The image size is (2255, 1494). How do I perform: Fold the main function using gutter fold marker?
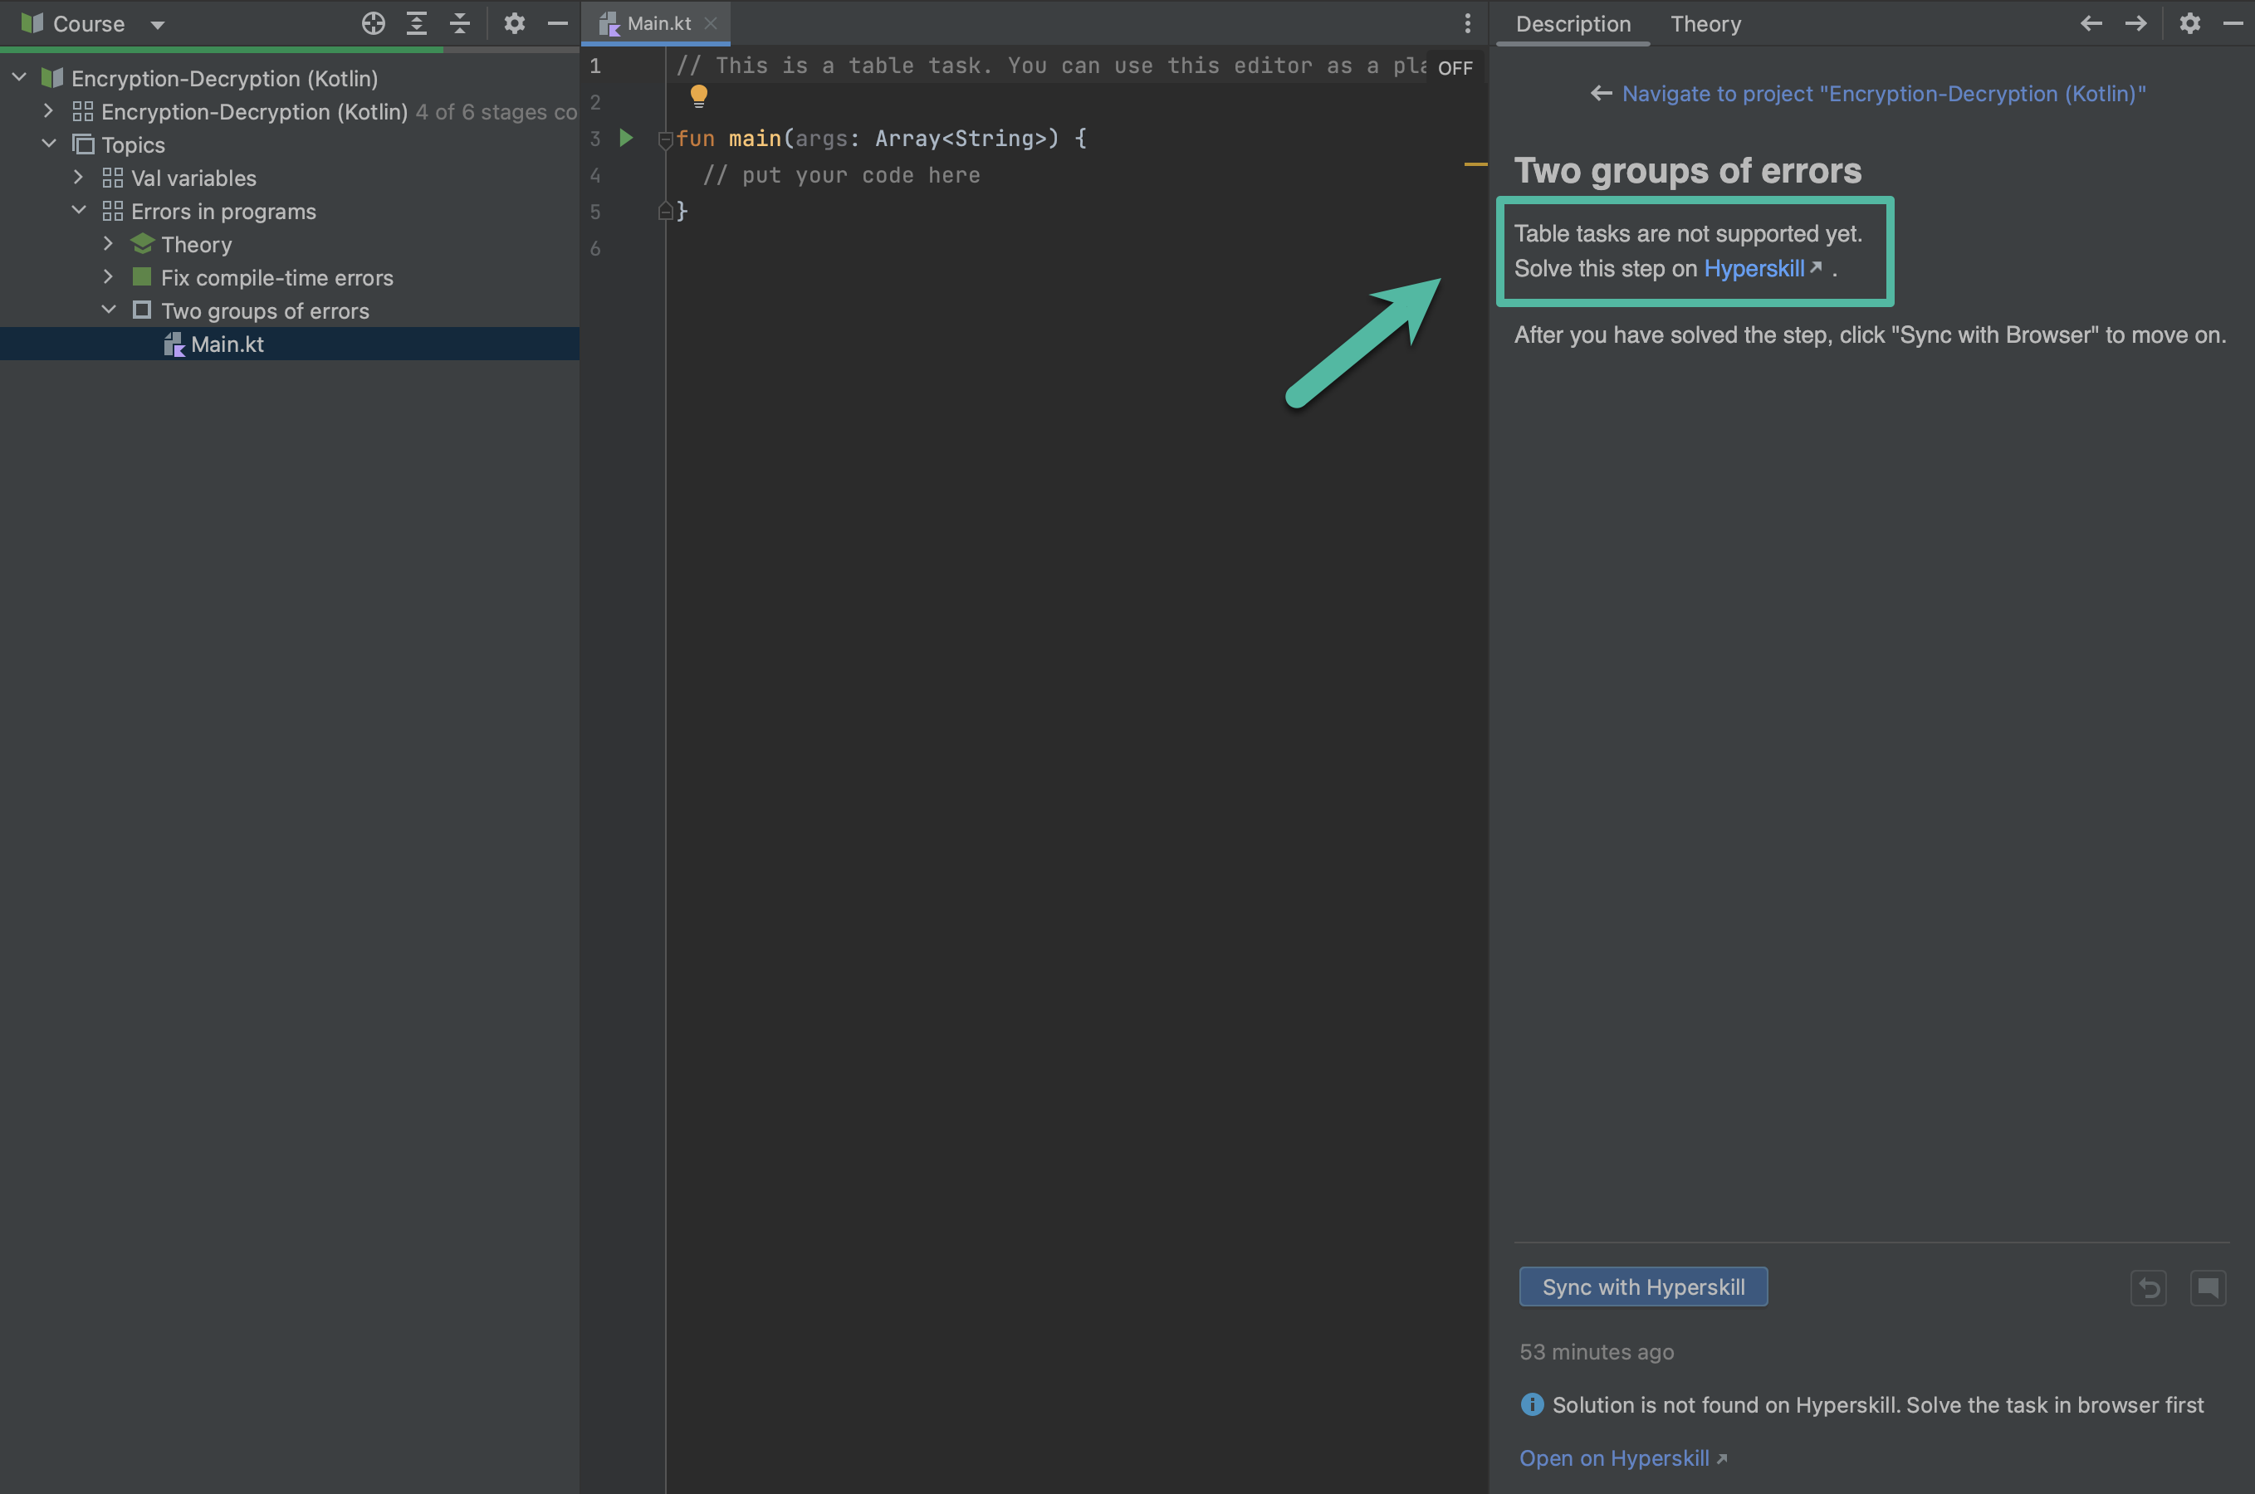[x=665, y=140]
